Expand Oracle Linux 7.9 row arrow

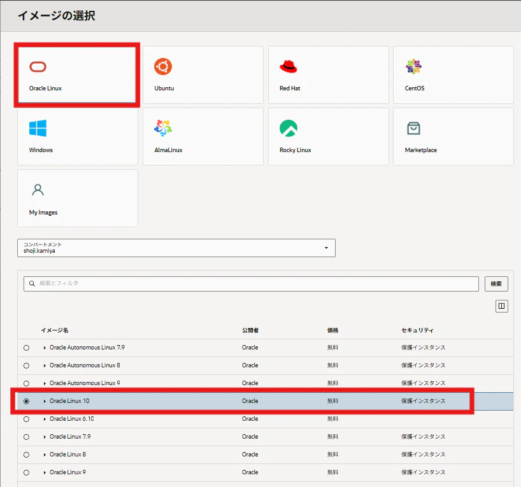pyautogui.click(x=45, y=437)
